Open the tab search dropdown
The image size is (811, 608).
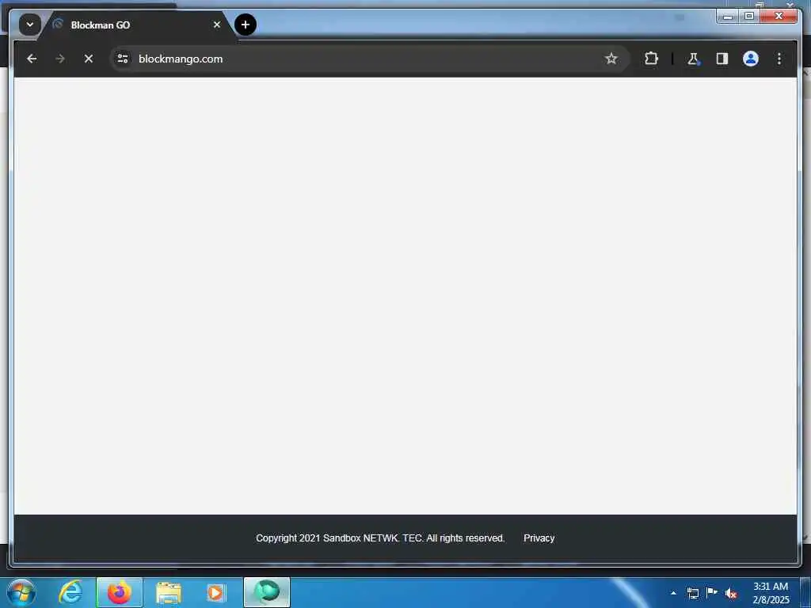pyautogui.click(x=30, y=25)
